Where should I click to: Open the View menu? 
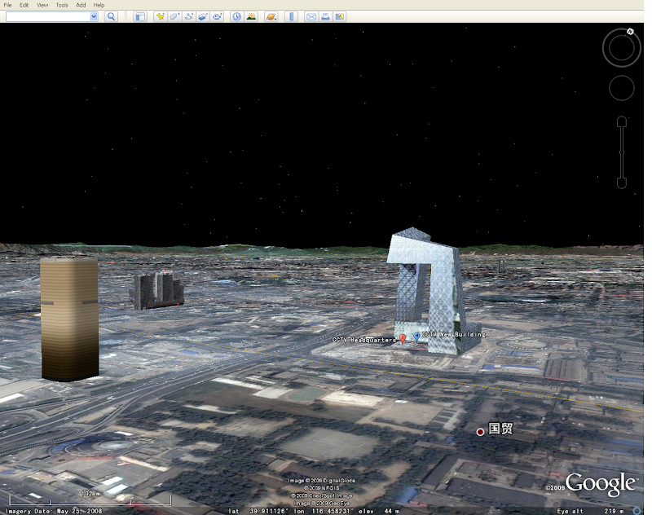(42, 5)
